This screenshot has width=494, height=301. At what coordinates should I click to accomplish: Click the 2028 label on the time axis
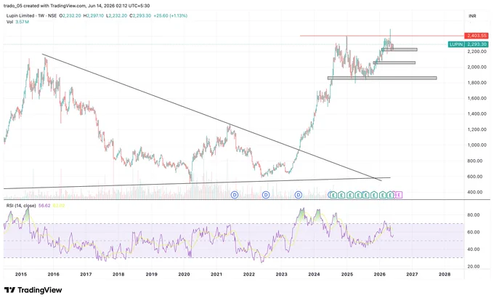pos(445,274)
